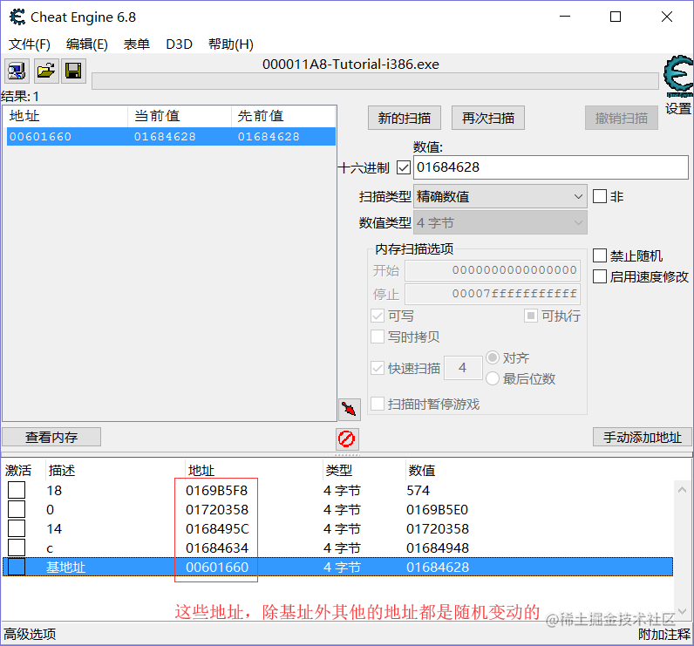Viewport: 694px width, 646px height.
Task: Click the 新的扫描 button
Action: pyautogui.click(x=404, y=118)
